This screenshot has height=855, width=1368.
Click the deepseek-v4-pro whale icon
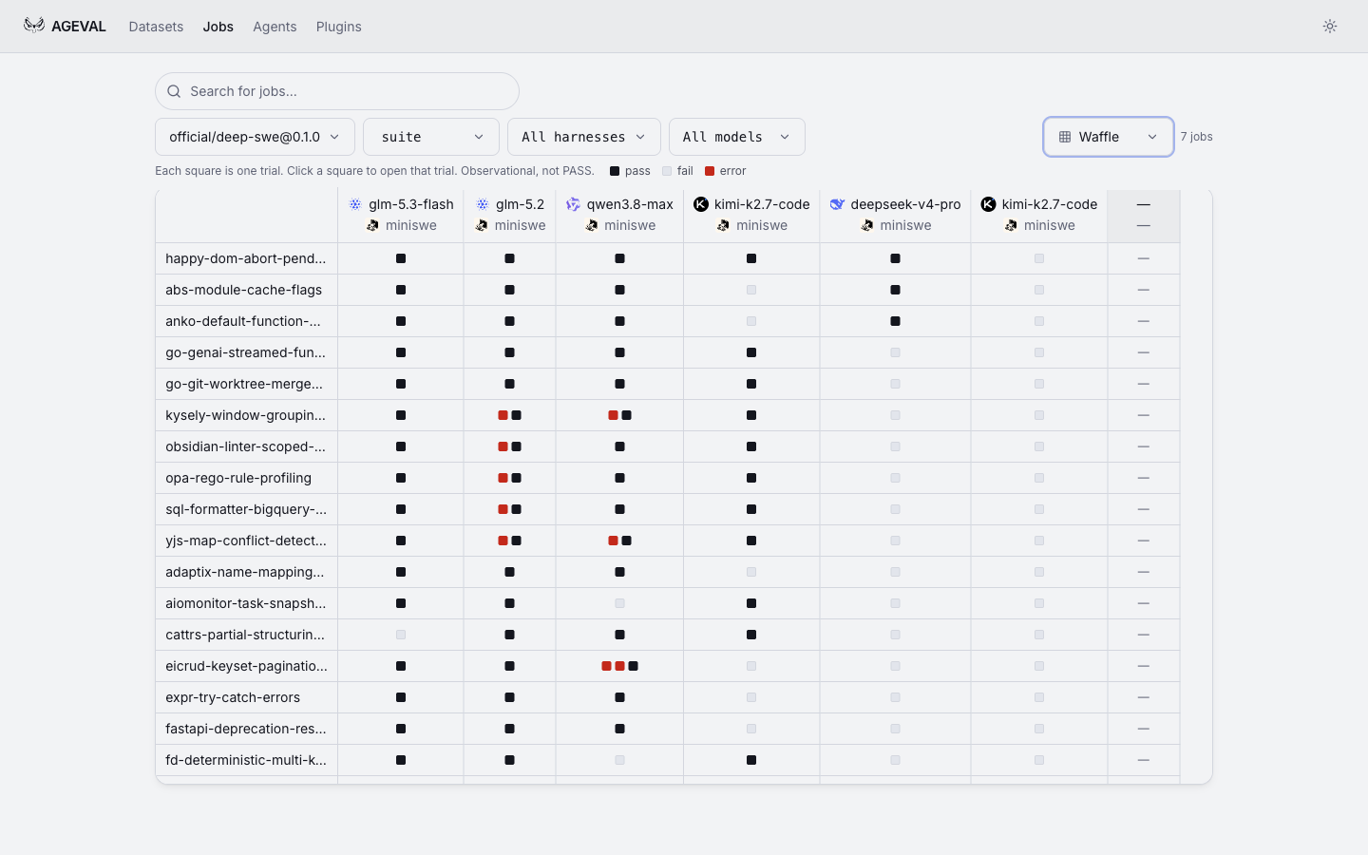click(x=837, y=204)
